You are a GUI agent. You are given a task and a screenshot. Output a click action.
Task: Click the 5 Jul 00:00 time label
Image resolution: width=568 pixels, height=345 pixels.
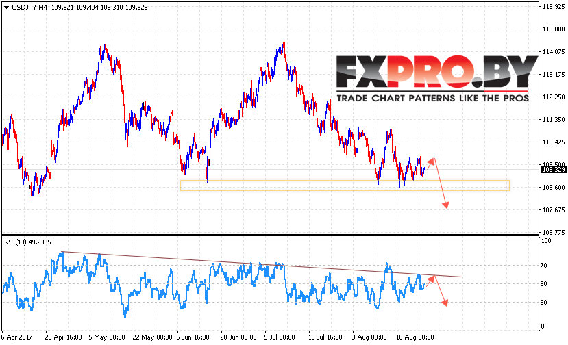[x=280, y=337]
